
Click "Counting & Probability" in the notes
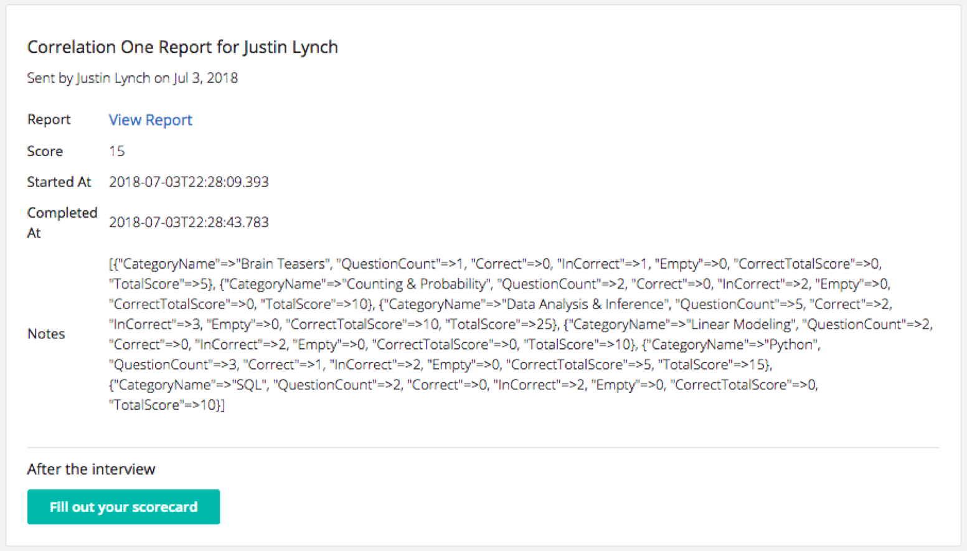click(x=417, y=284)
